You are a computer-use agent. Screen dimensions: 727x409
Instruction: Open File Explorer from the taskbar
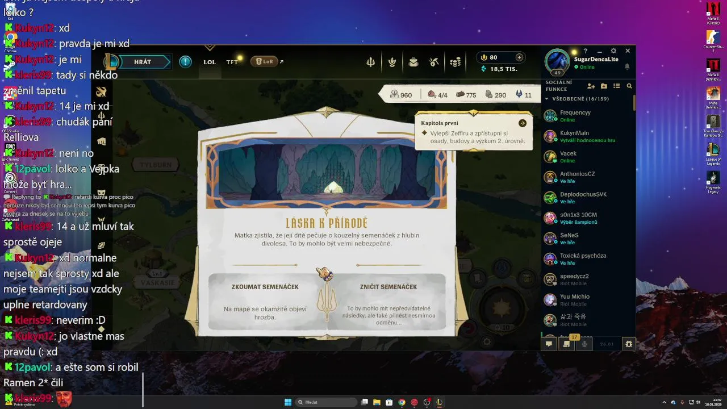coord(377,402)
